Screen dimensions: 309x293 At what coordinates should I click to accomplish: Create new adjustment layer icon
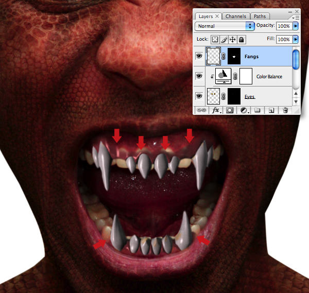[x=245, y=110]
